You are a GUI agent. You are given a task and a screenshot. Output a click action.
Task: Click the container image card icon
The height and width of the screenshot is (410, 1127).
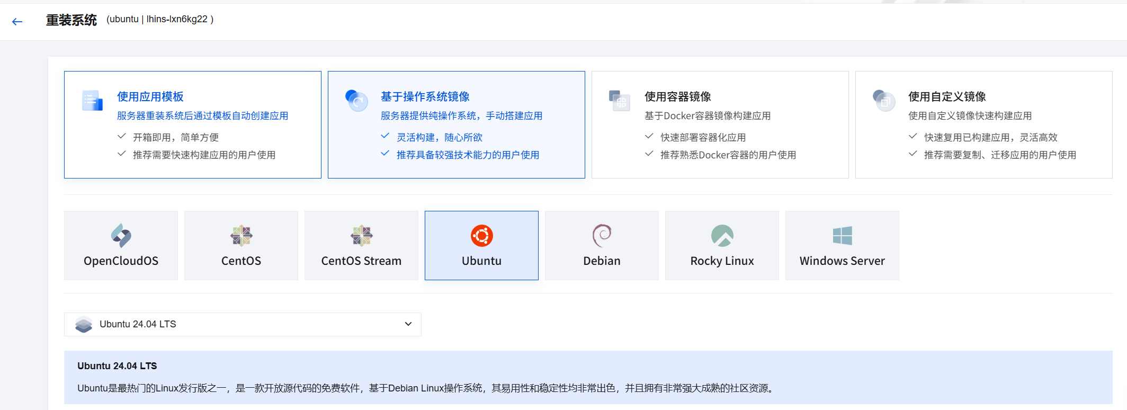pos(619,100)
